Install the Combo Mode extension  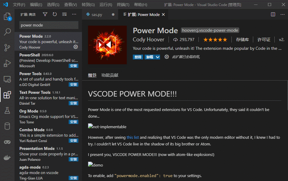[x=74, y=141]
